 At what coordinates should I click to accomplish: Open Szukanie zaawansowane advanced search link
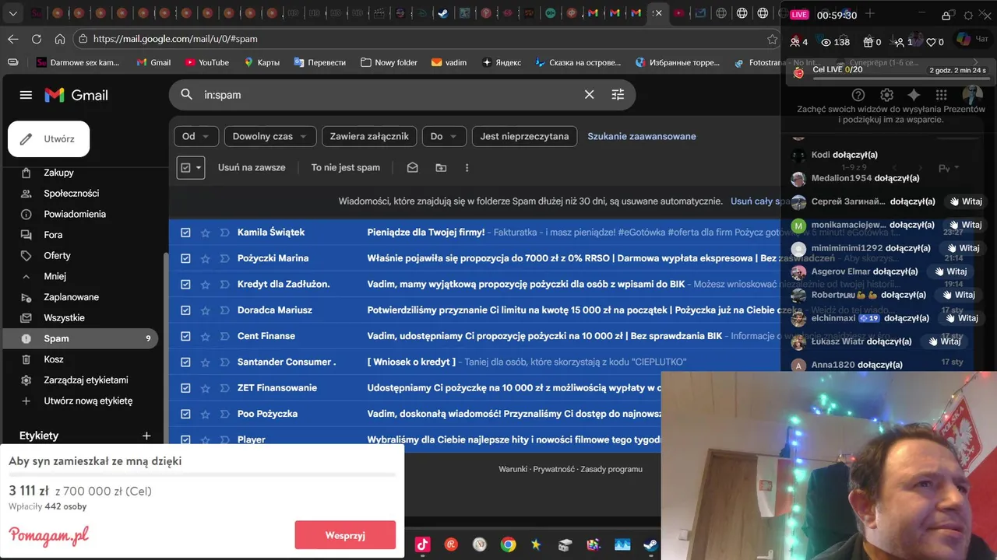642,136
